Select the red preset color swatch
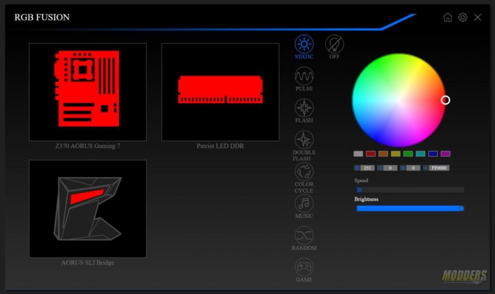Screen dimensions: 495x294 click(370, 154)
